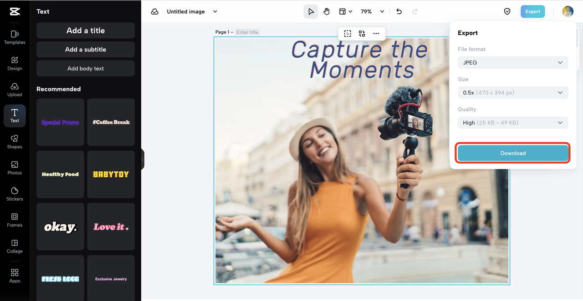Select the pointer selection tool
Screen dimensions: 583x301
[x=311, y=11]
